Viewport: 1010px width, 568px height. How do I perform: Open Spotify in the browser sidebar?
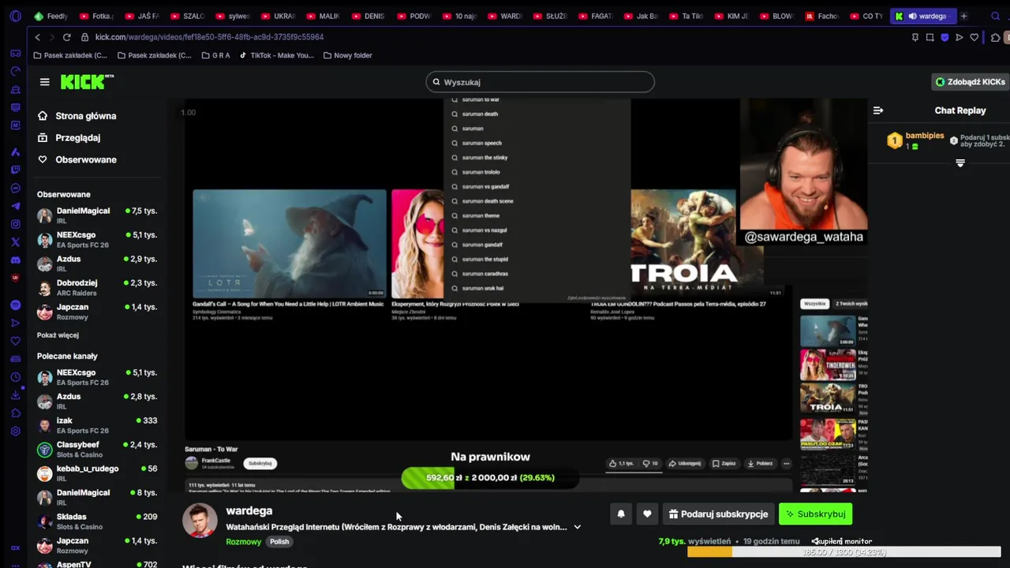pos(15,305)
